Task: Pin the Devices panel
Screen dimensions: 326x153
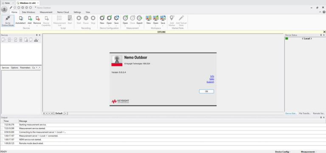Action: tap(37, 35)
